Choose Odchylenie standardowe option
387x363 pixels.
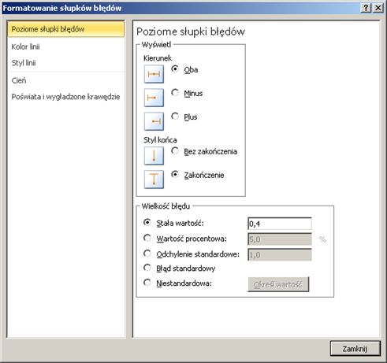[147, 254]
